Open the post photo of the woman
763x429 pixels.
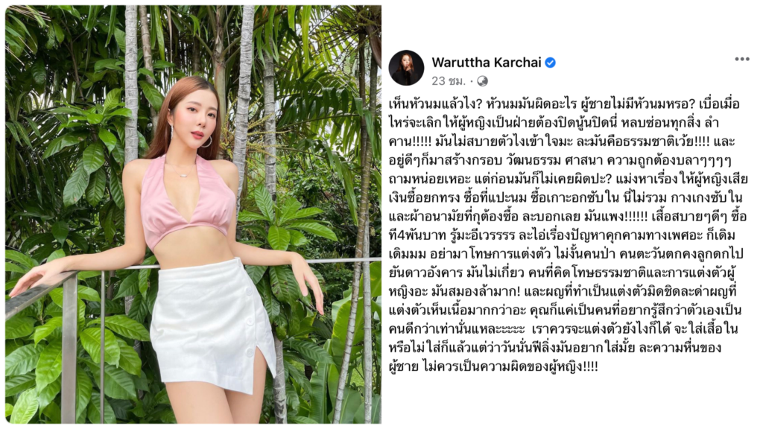coord(193,214)
